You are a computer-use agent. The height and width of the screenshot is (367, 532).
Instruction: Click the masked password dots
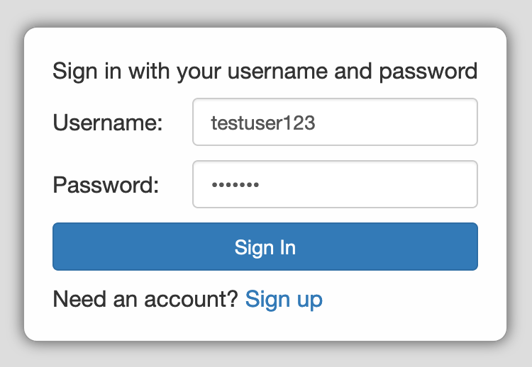235,185
